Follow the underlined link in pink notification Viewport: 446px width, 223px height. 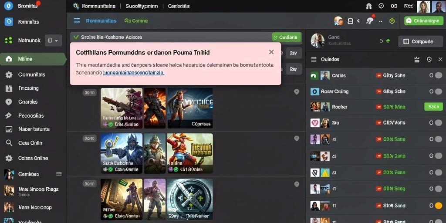pyautogui.click(x=134, y=73)
